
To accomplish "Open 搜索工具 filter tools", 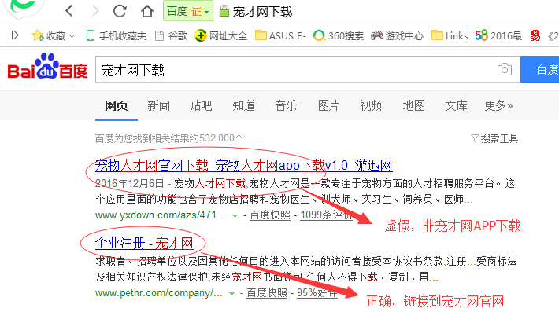I will coord(494,138).
